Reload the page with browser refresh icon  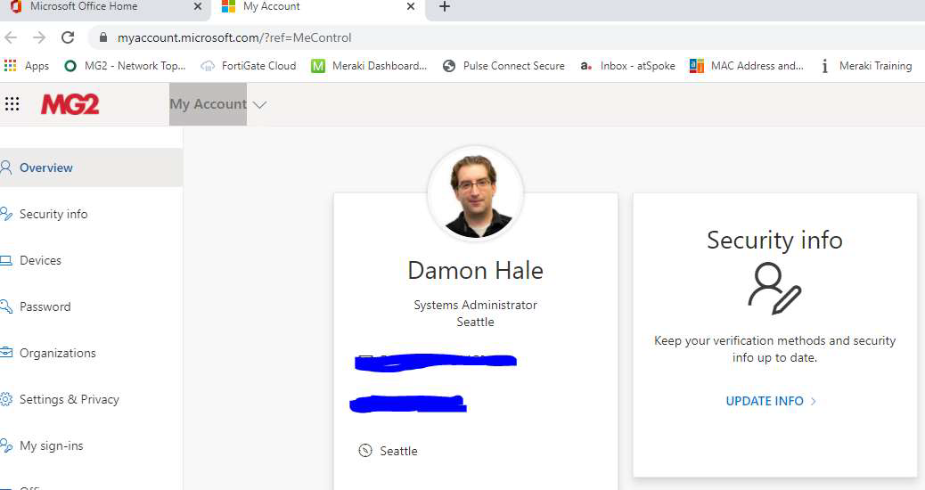[x=68, y=37]
